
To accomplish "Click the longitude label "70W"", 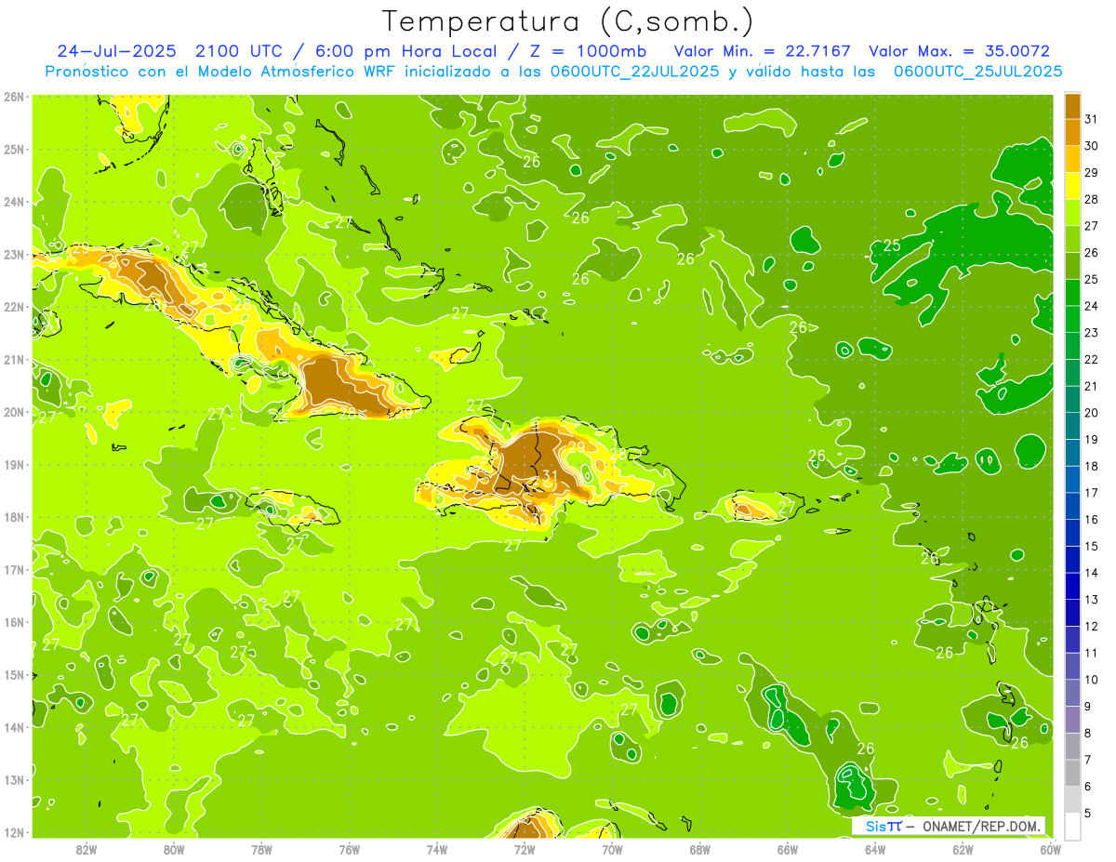I will tap(612, 849).
